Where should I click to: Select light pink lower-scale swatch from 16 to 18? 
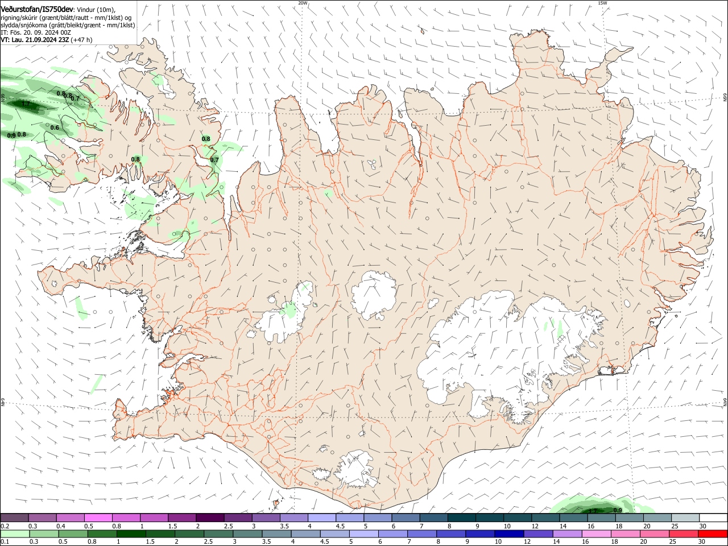point(595,533)
